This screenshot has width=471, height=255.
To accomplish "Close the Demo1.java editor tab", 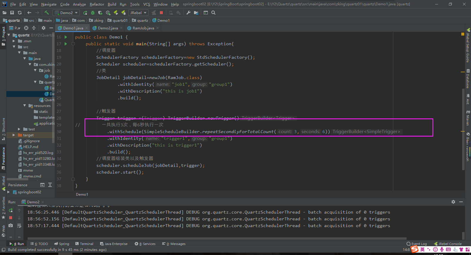I will (87, 28).
